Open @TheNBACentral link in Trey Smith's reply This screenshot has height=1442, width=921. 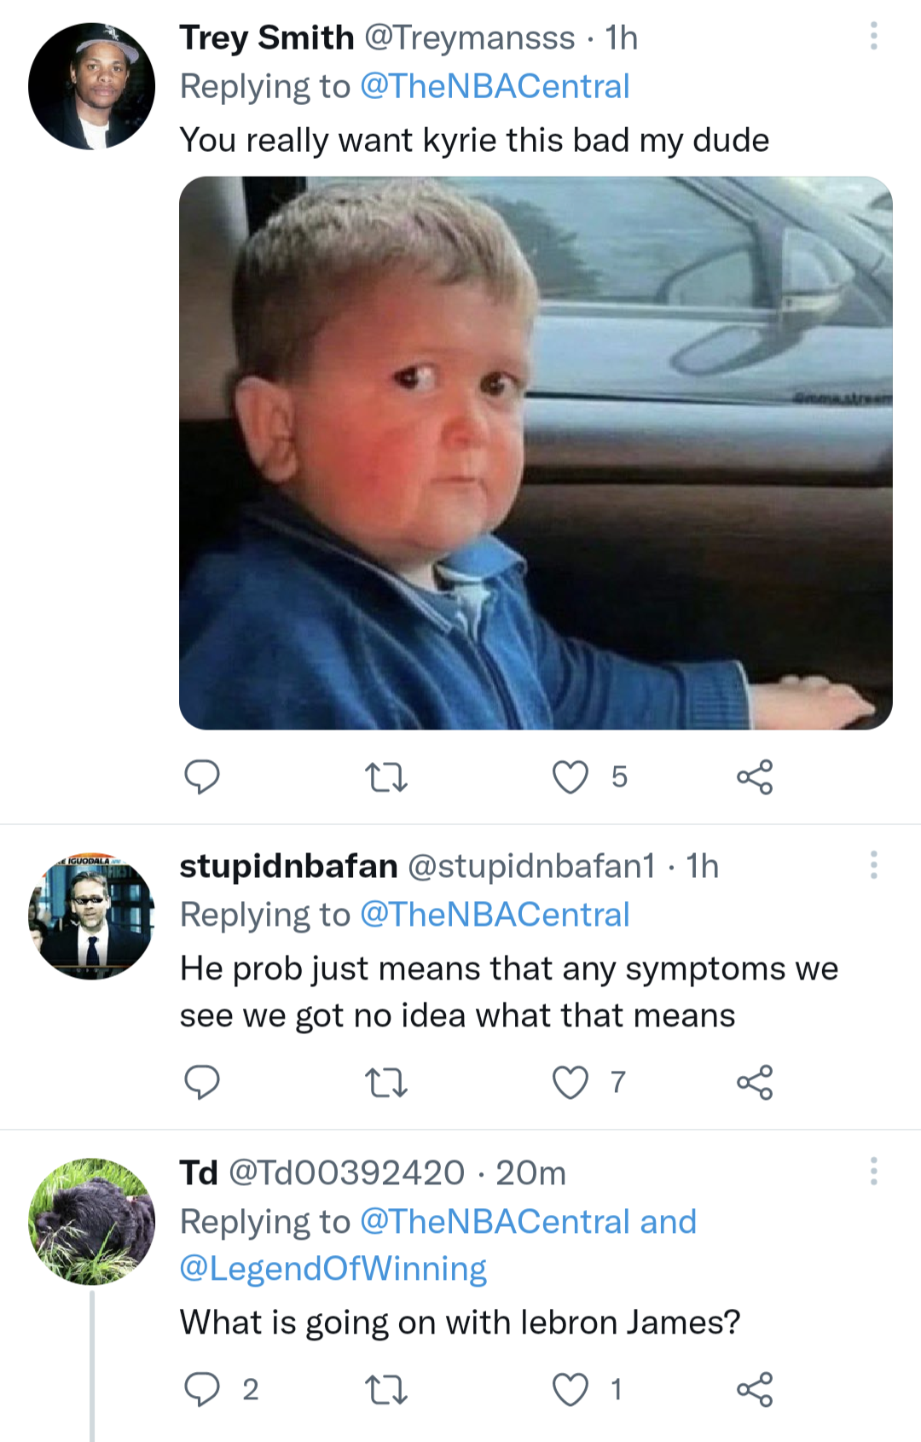[x=495, y=86]
